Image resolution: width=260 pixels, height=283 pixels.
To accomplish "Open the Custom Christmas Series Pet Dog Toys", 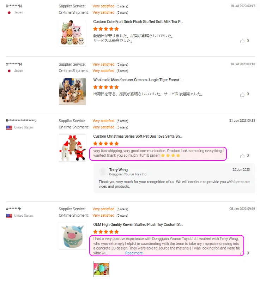I will (x=138, y=136).
